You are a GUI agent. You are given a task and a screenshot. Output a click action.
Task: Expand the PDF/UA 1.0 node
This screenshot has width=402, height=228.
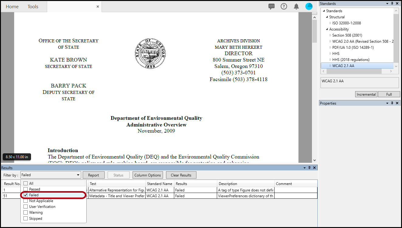point(330,48)
